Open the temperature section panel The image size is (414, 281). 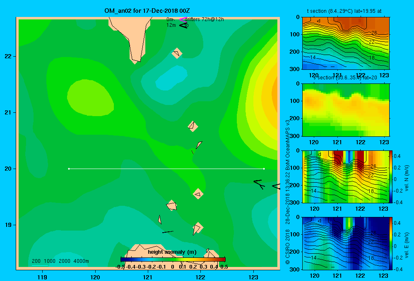346,43
